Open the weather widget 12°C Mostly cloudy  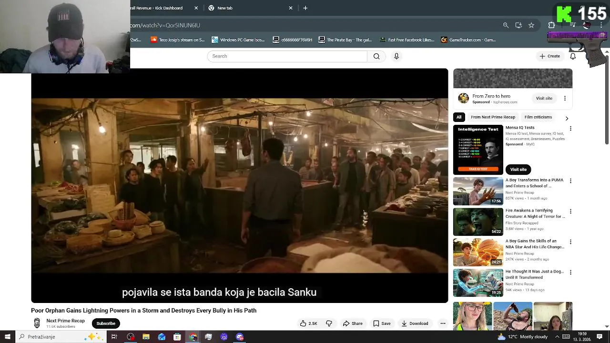click(522, 337)
